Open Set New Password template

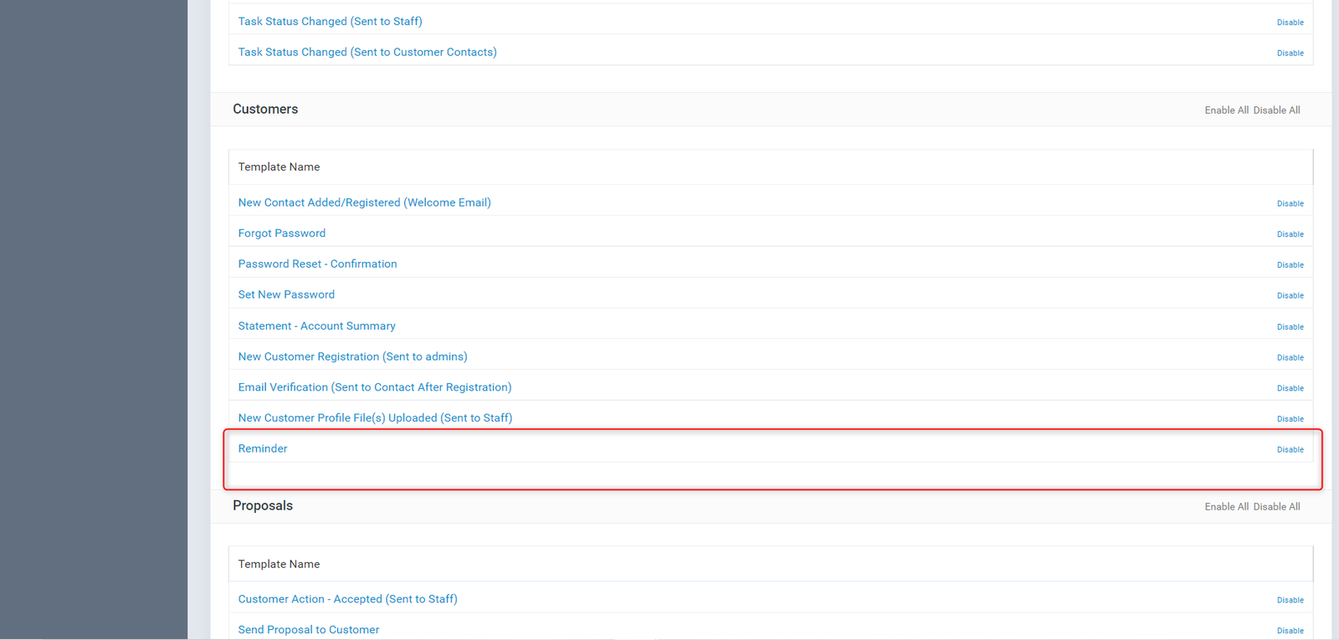click(x=286, y=294)
